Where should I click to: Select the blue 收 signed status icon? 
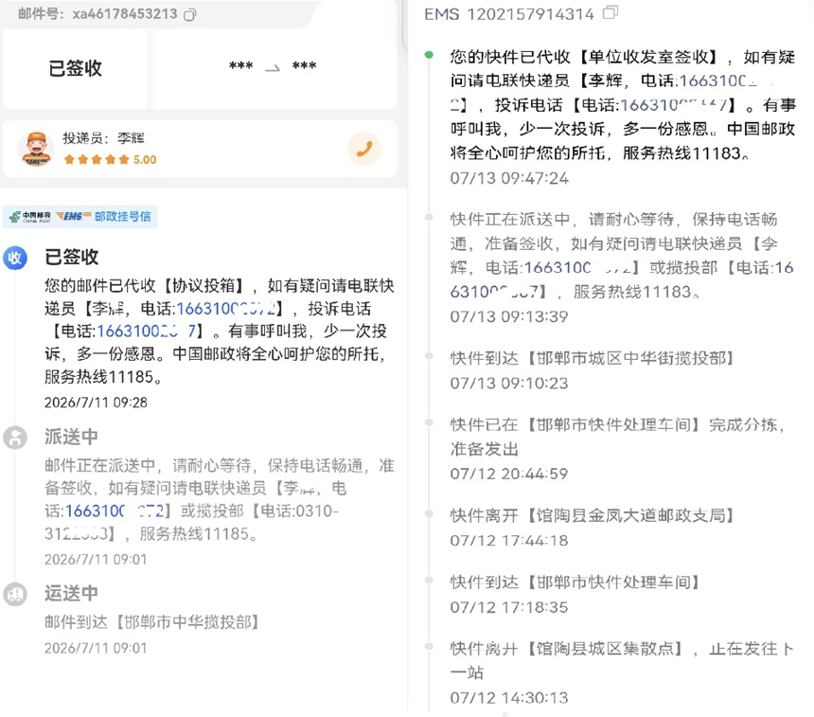[15, 258]
